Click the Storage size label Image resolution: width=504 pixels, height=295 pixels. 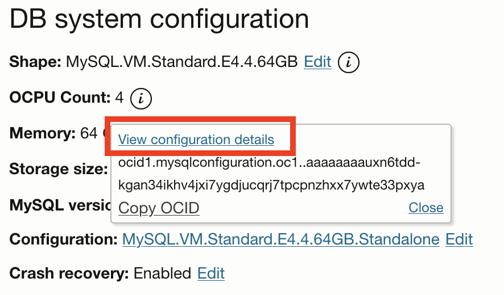58,169
